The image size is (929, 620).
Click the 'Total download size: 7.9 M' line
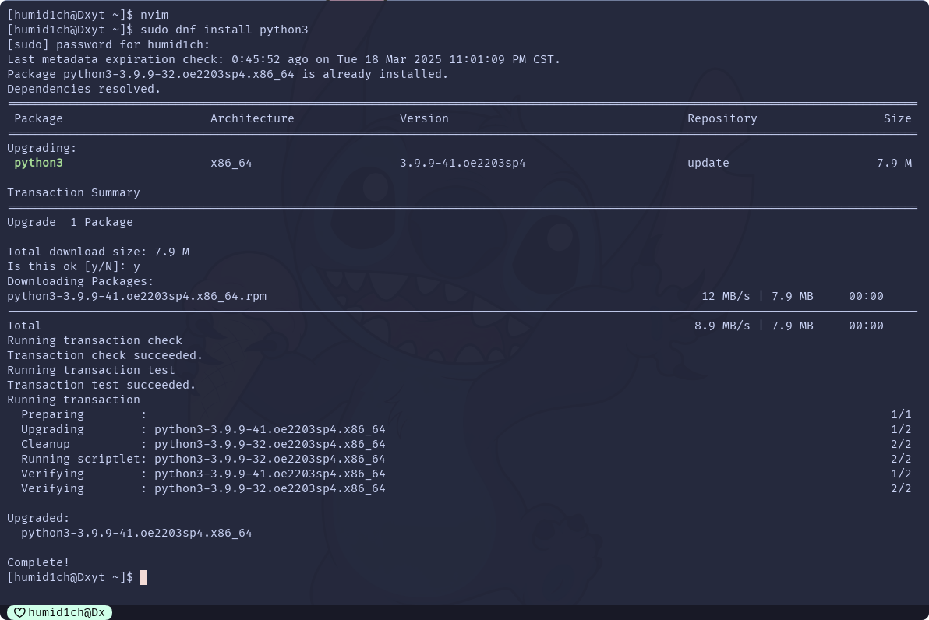pyautogui.click(x=98, y=252)
